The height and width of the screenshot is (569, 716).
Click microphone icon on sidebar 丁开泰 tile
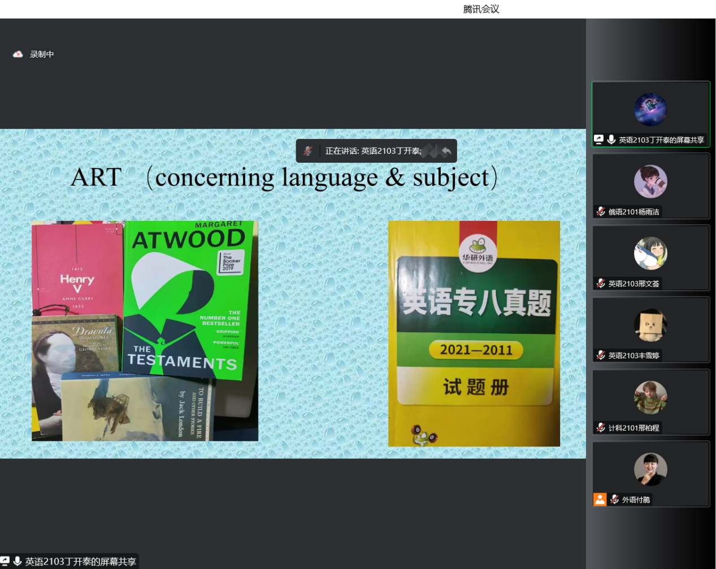pyautogui.click(x=611, y=140)
